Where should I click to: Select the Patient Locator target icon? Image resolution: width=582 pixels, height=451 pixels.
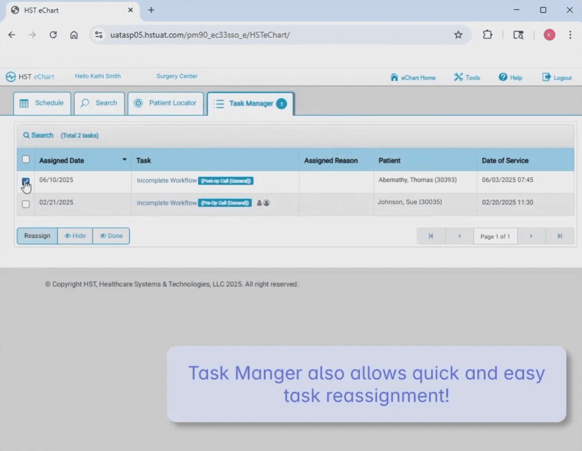(x=138, y=103)
